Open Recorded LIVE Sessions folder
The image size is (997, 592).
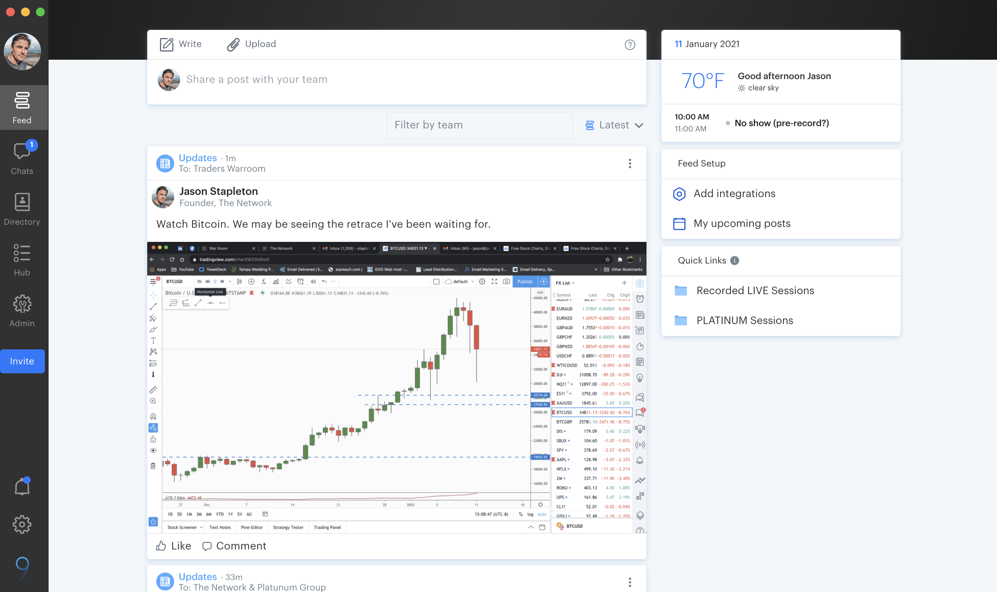pos(755,290)
